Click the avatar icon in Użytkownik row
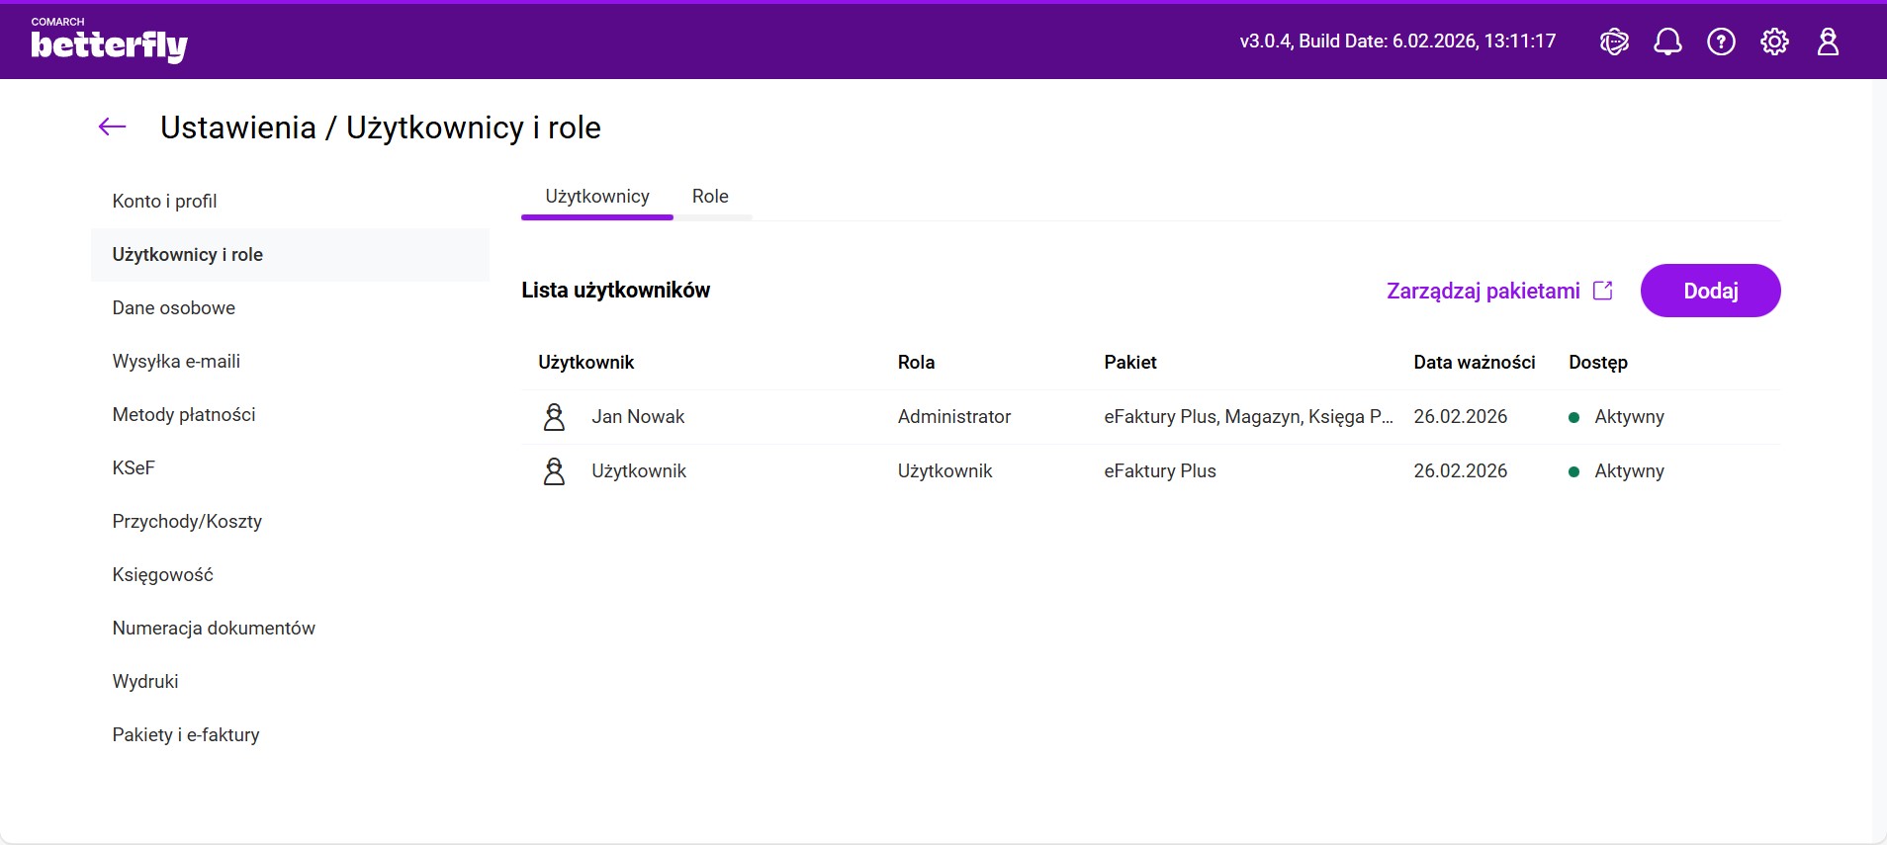Viewport: 1887px width, 845px height. coord(554,471)
